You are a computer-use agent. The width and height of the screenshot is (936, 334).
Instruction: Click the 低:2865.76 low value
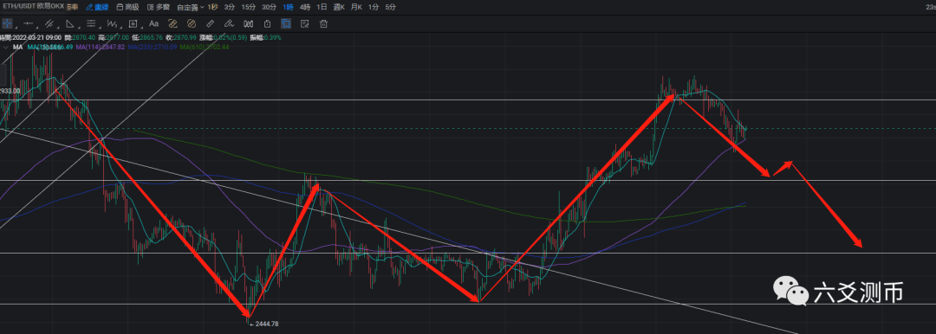click(x=146, y=37)
